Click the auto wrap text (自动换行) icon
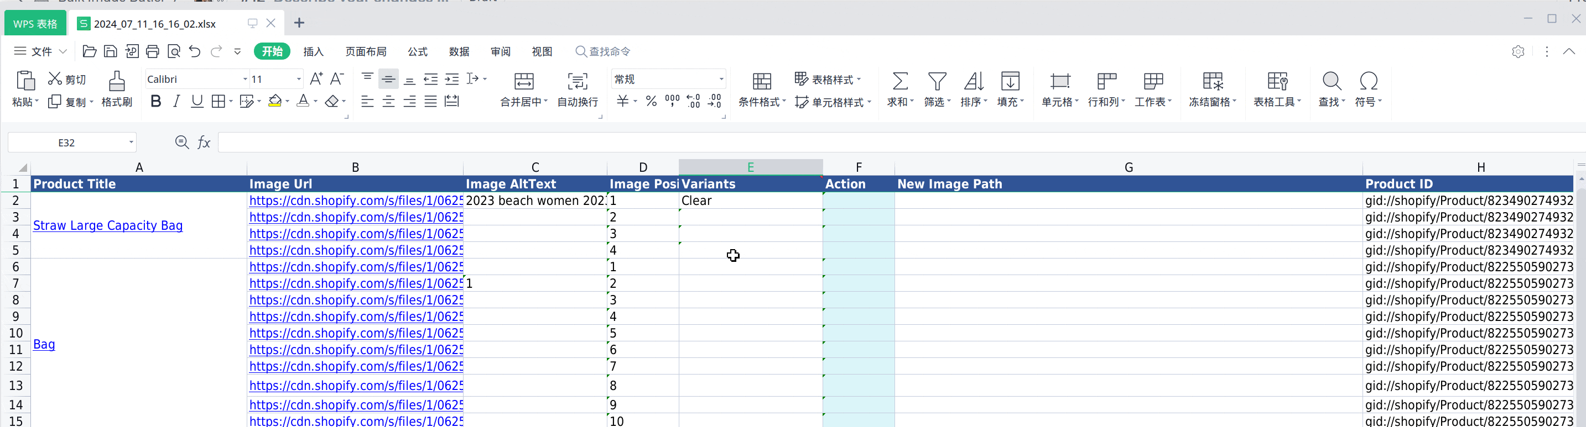The width and height of the screenshot is (1586, 427). (577, 82)
